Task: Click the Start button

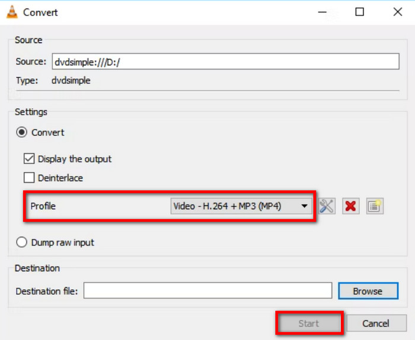Action: coord(309,323)
